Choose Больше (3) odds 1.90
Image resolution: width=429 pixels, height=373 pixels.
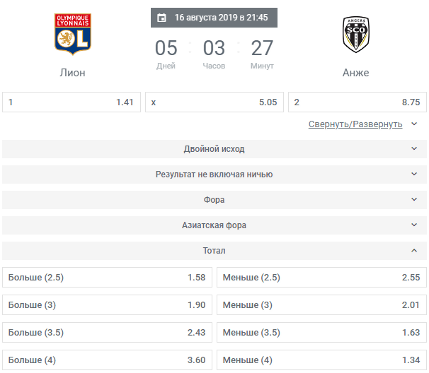pos(107,305)
